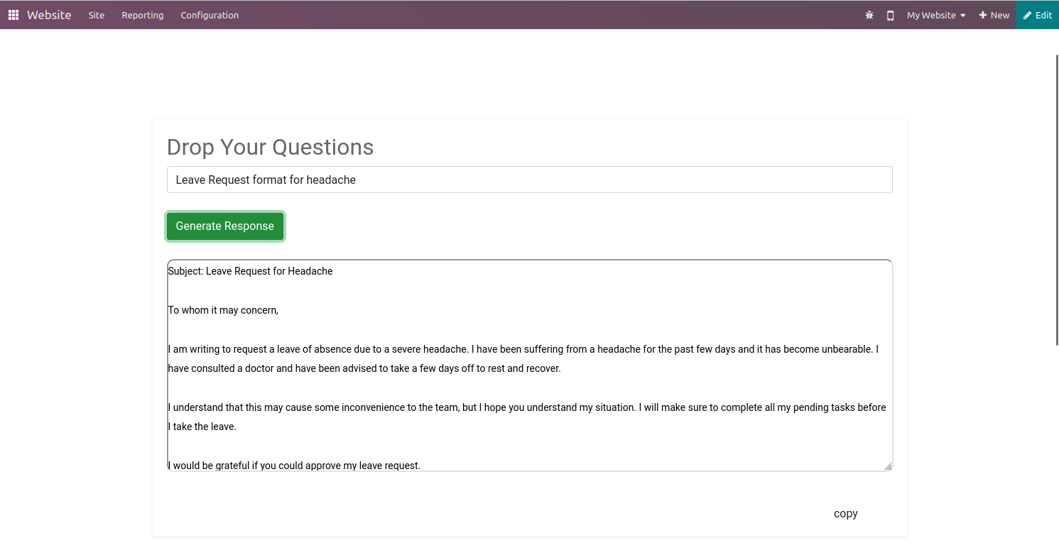
Task: Click the 'I would be grateful' sentence
Action: pos(295,466)
